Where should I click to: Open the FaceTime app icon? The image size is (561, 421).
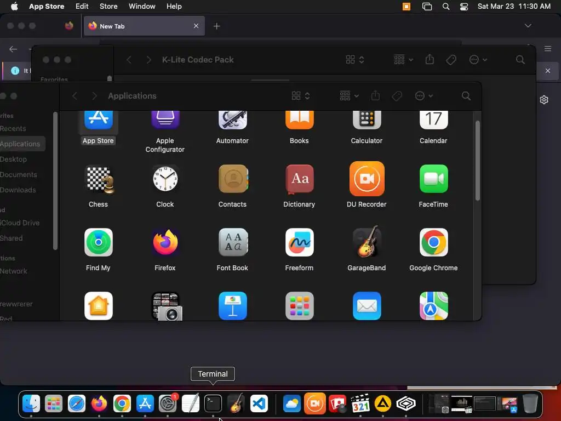tap(434, 179)
